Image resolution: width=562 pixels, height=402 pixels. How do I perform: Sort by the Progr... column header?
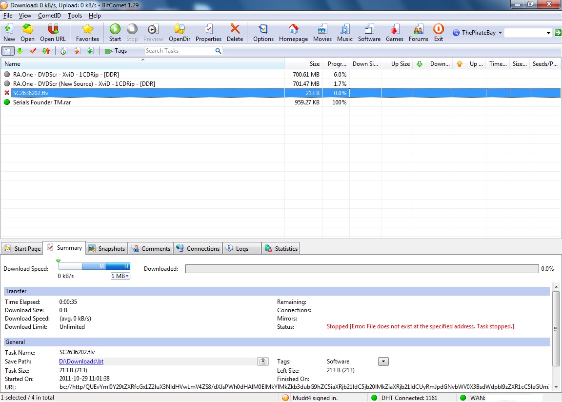[336, 64]
